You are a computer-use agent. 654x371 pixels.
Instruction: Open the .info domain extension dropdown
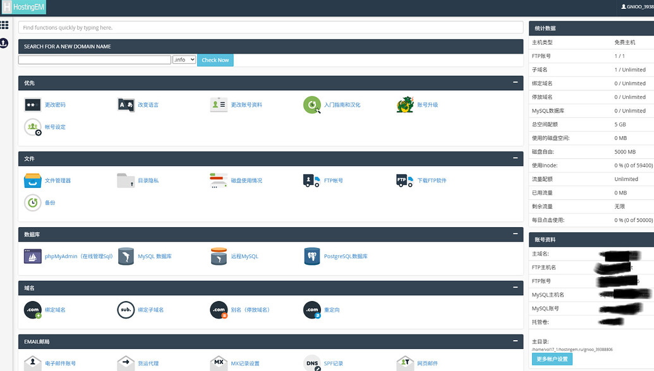click(x=184, y=60)
